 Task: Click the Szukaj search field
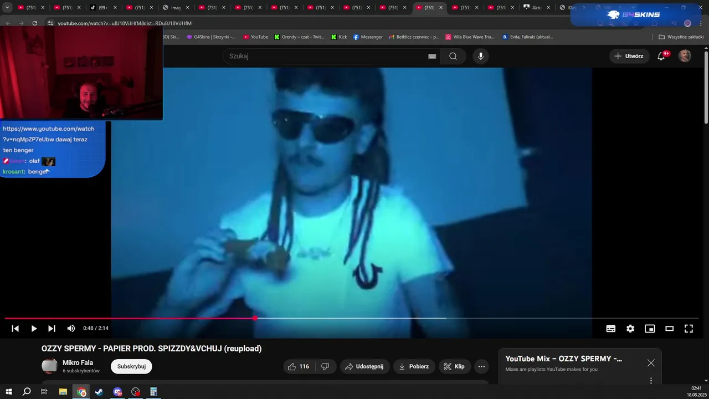[x=323, y=56]
